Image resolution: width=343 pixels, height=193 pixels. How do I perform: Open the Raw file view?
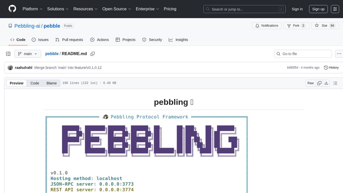(x=310, y=83)
